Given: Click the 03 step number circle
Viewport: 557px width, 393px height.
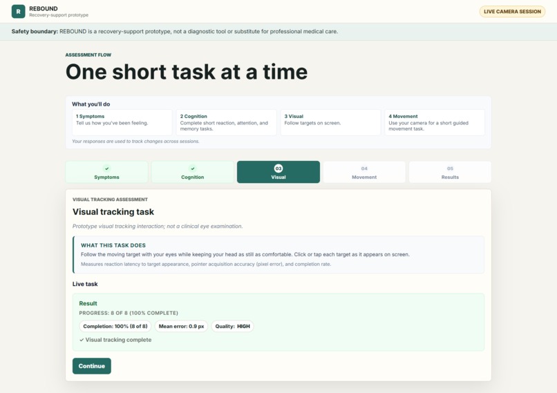Looking at the screenshot, I should coord(278,169).
